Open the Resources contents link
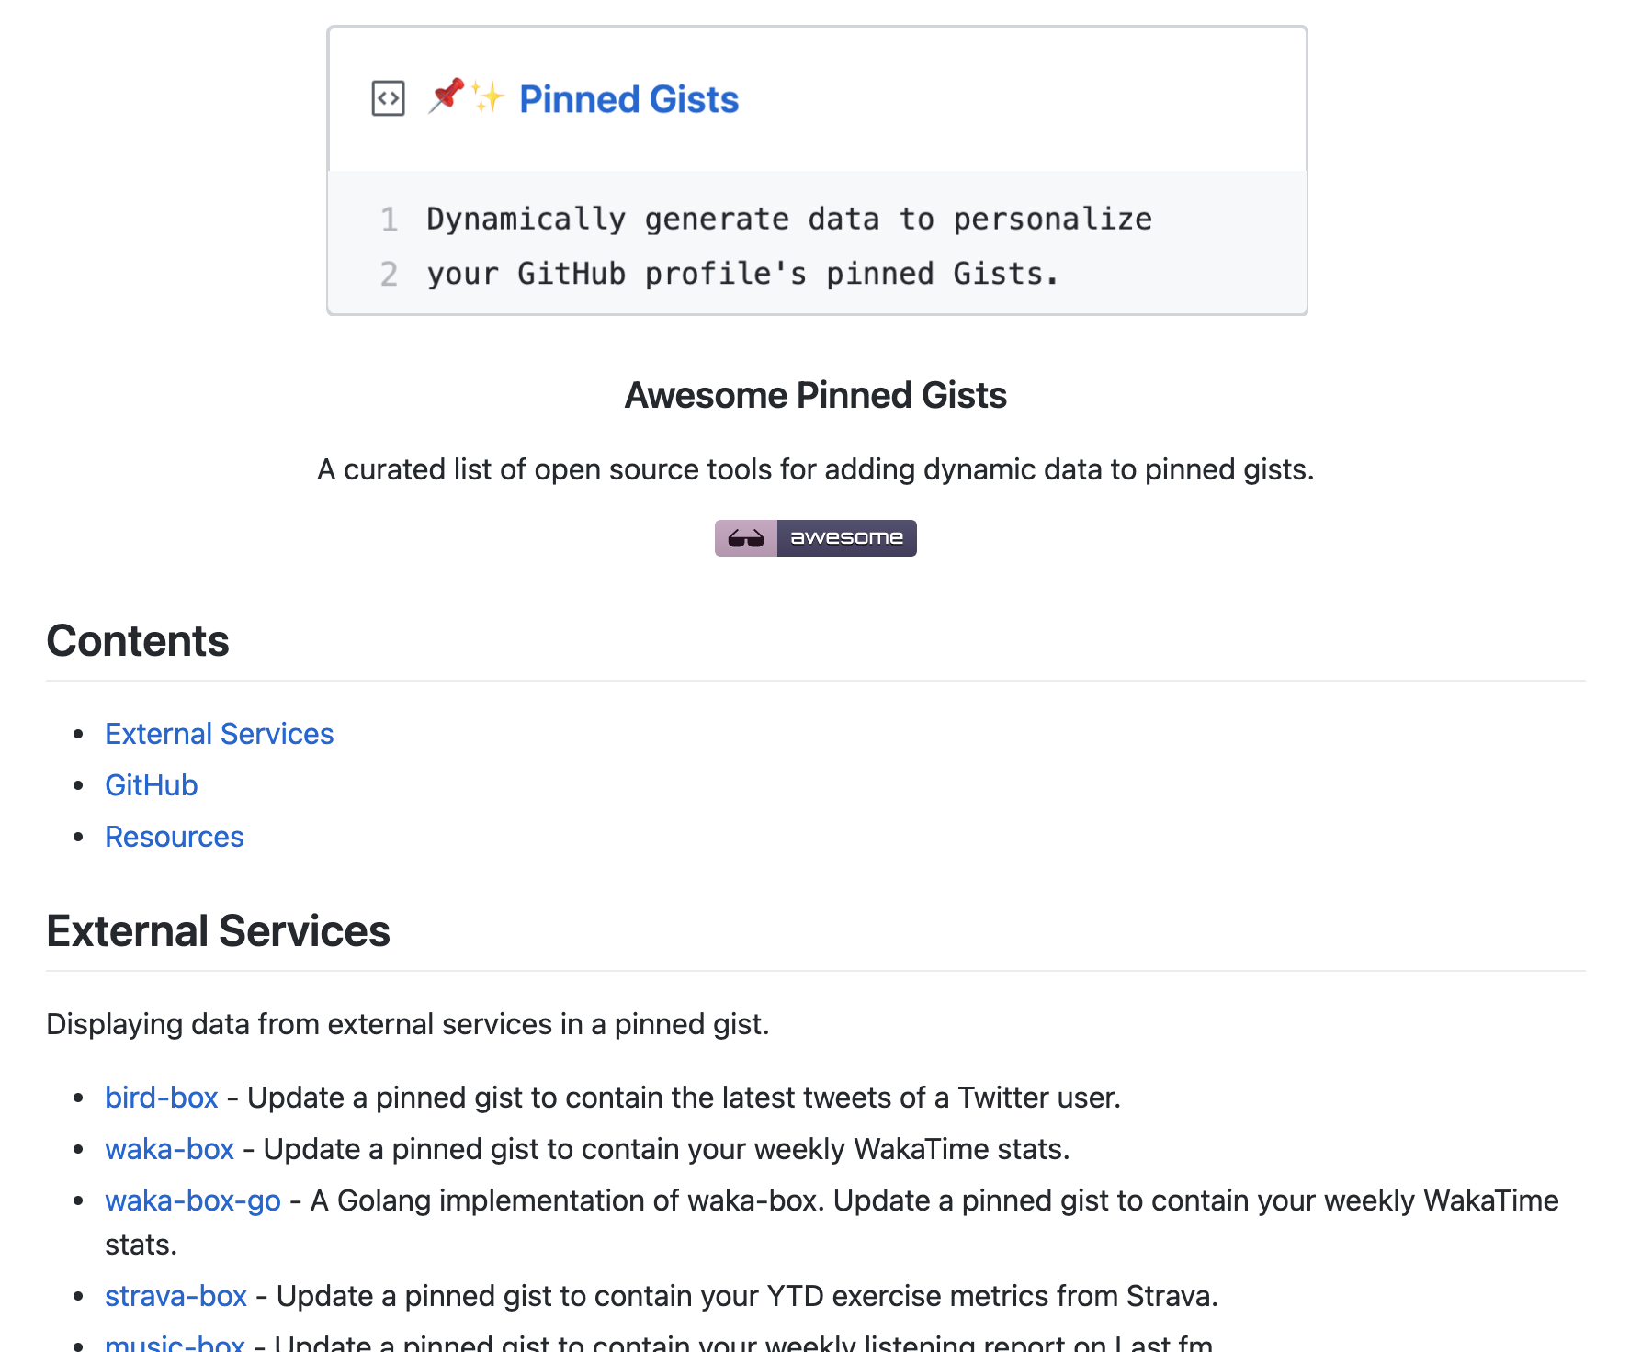1630x1352 pixels. (x=175, y=837)
